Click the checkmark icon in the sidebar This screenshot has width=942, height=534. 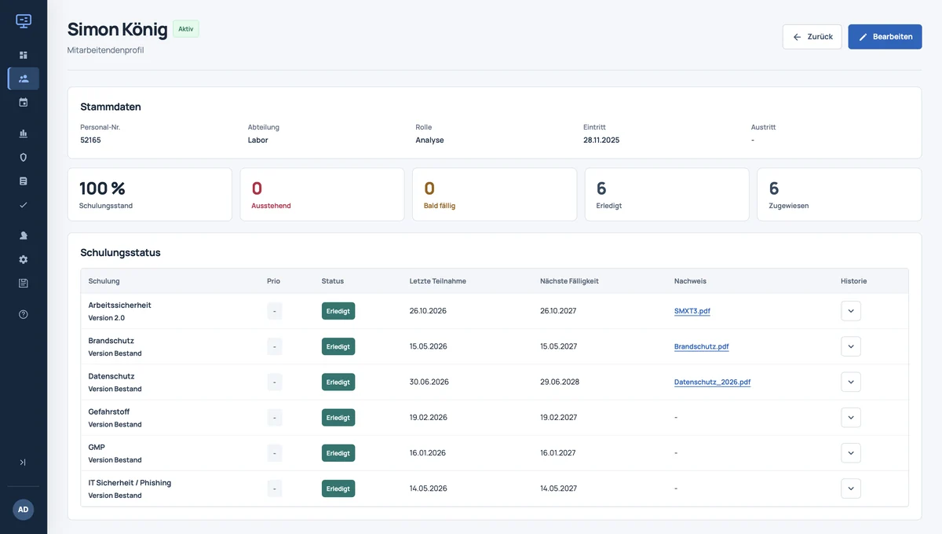[x=24, y=205]
